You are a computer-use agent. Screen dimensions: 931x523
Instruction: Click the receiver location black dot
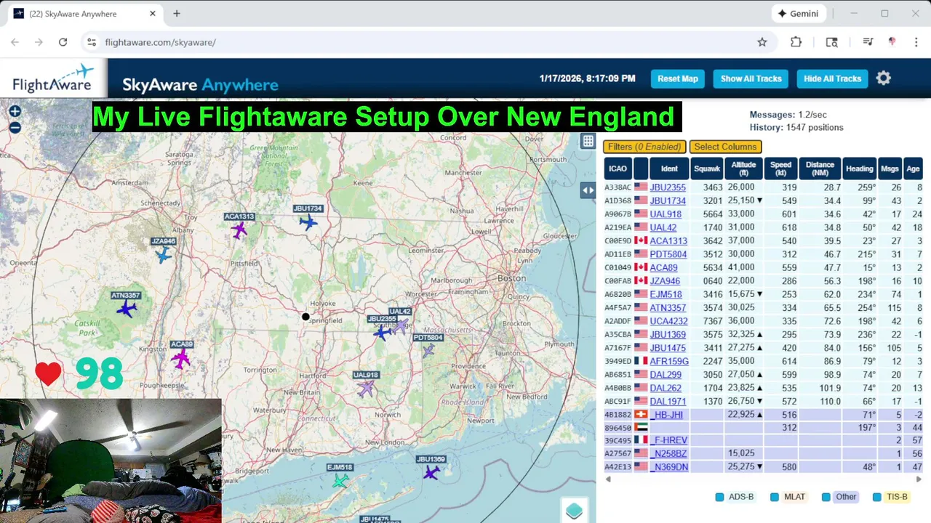pyautogui.click(x=305, y=317)
